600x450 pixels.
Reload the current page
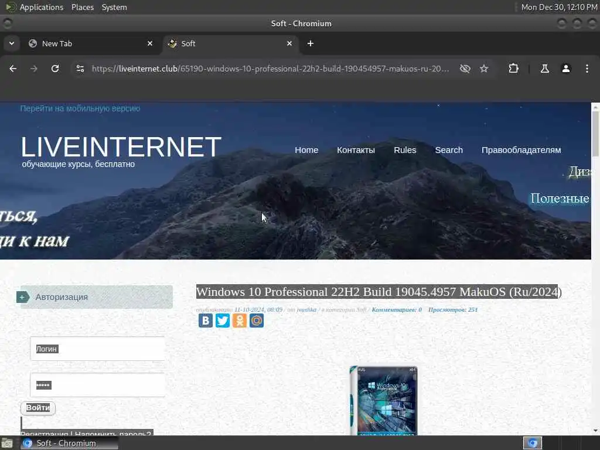pyautogui.click(x=55, y=69)
